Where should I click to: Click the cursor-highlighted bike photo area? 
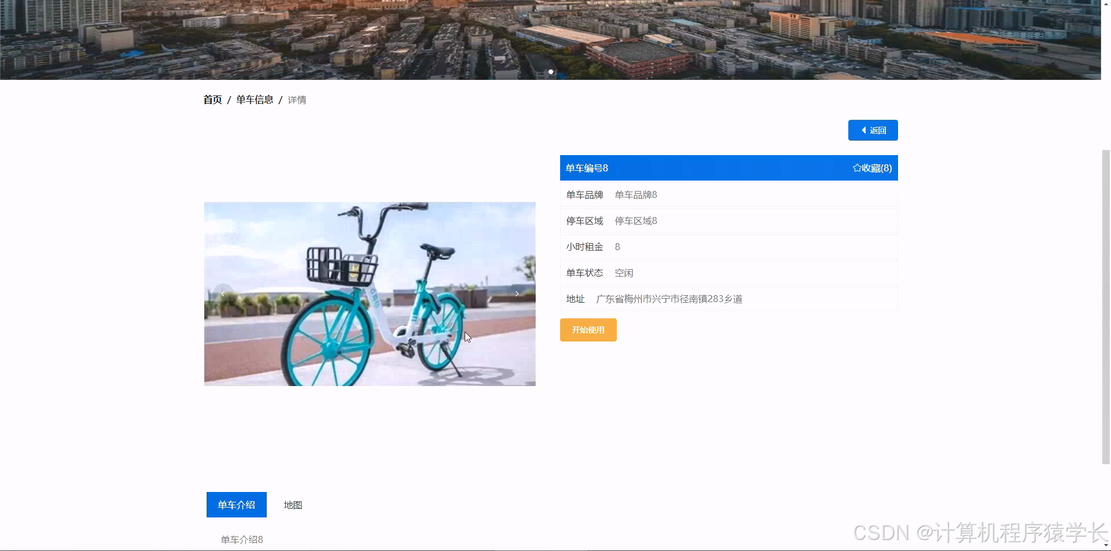[466, 336]
